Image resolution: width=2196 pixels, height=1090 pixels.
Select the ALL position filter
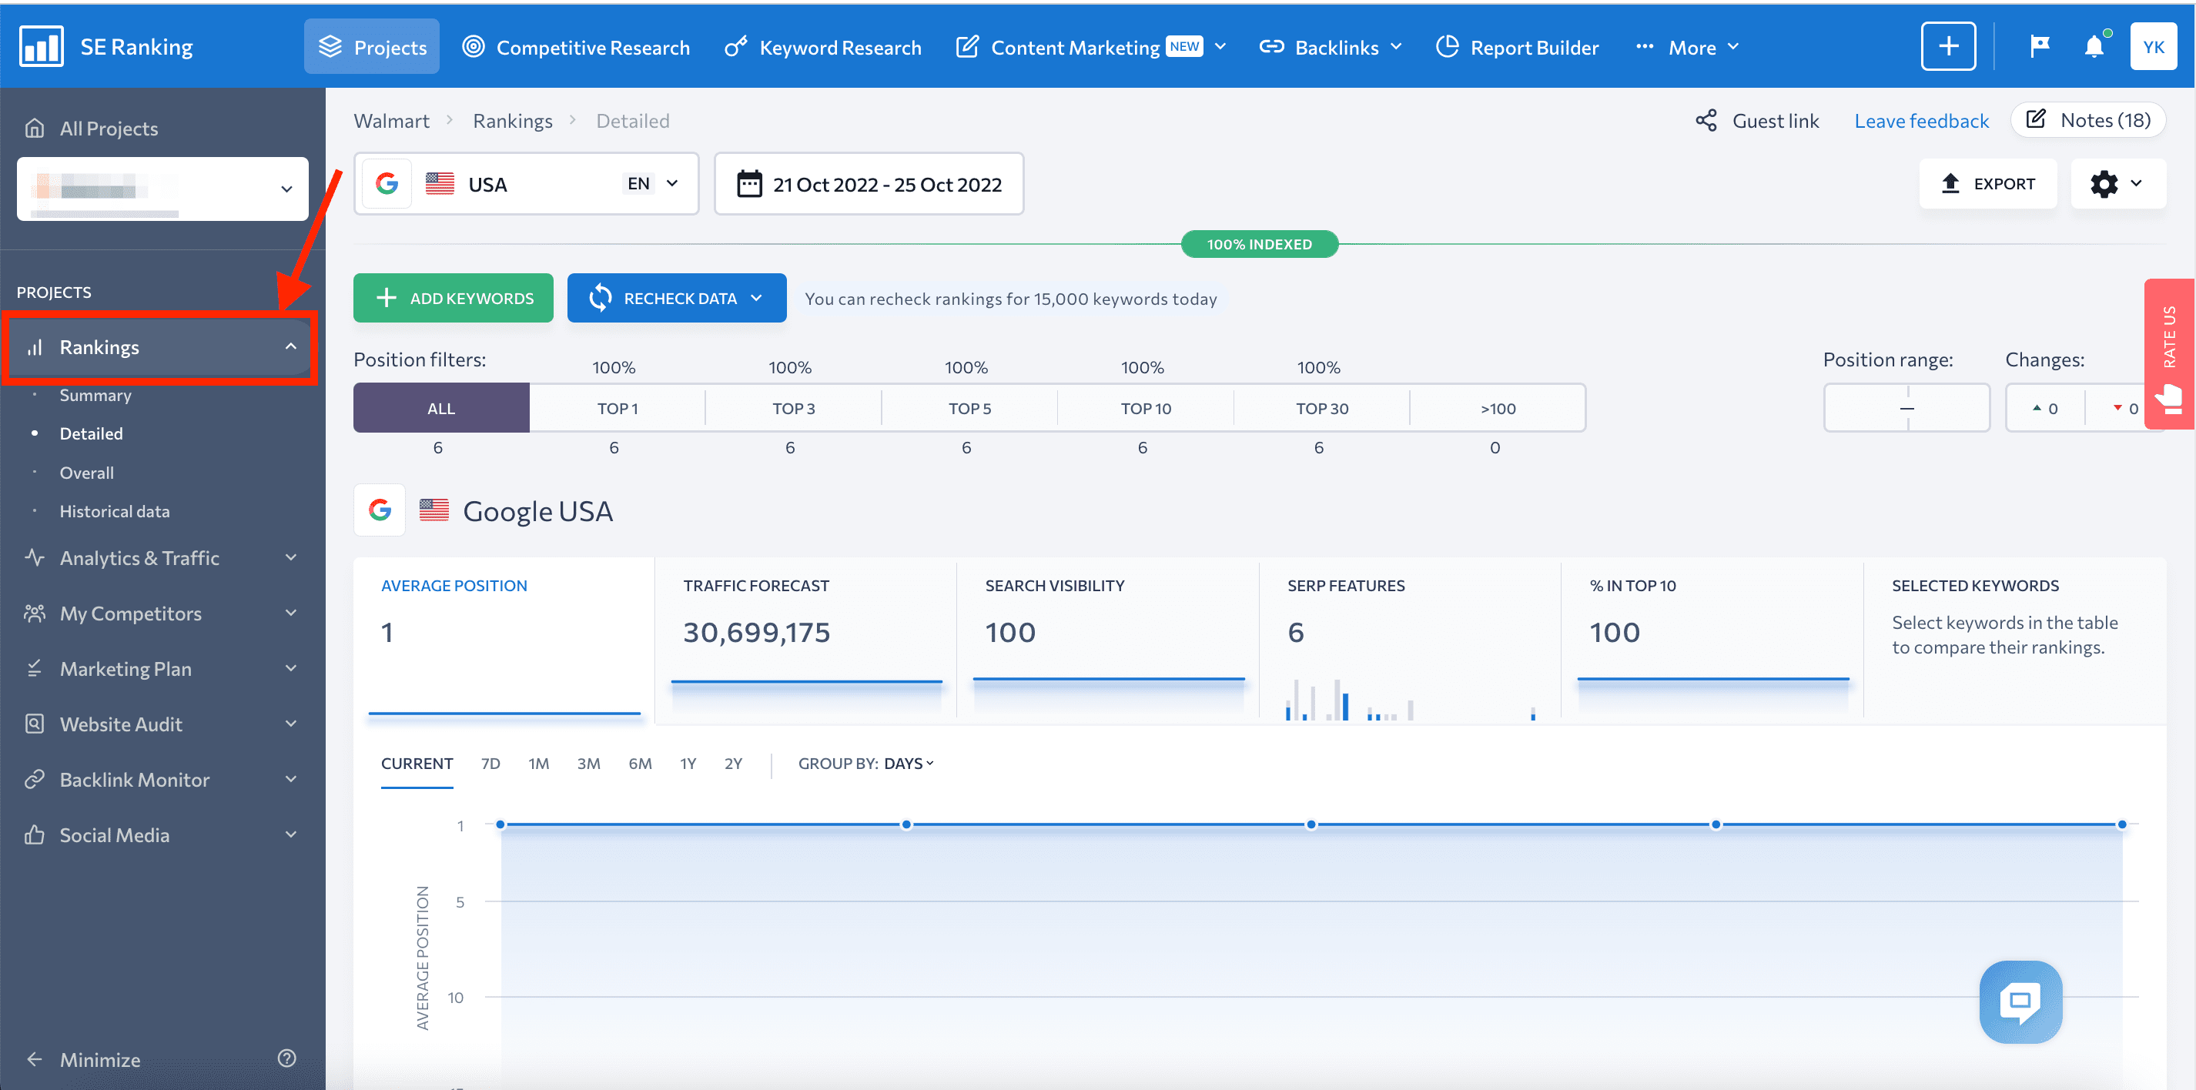click(x=442, y=408)
